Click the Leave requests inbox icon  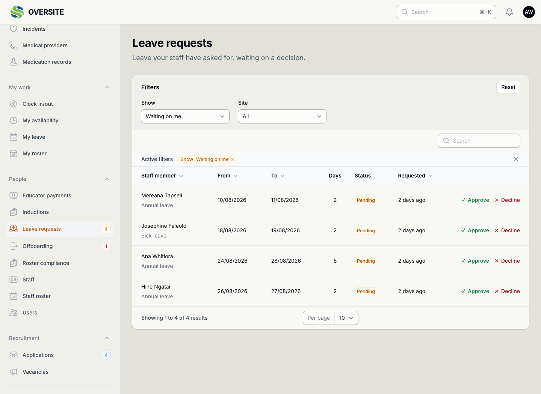point(14,229)
